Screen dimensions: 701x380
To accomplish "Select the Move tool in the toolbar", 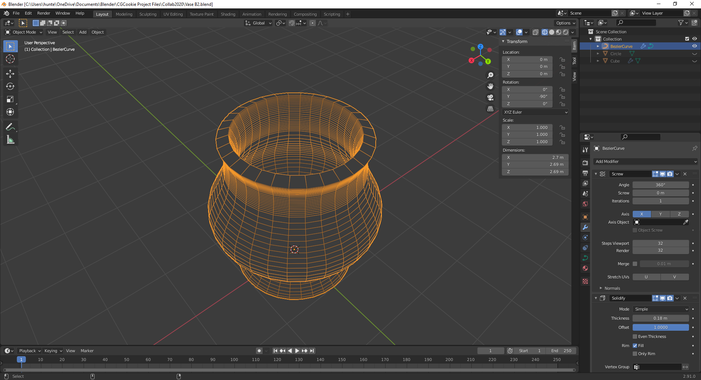I will pos(10,74).
